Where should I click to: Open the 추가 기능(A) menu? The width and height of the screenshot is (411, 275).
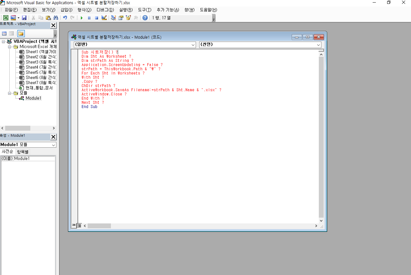[168, 10]
